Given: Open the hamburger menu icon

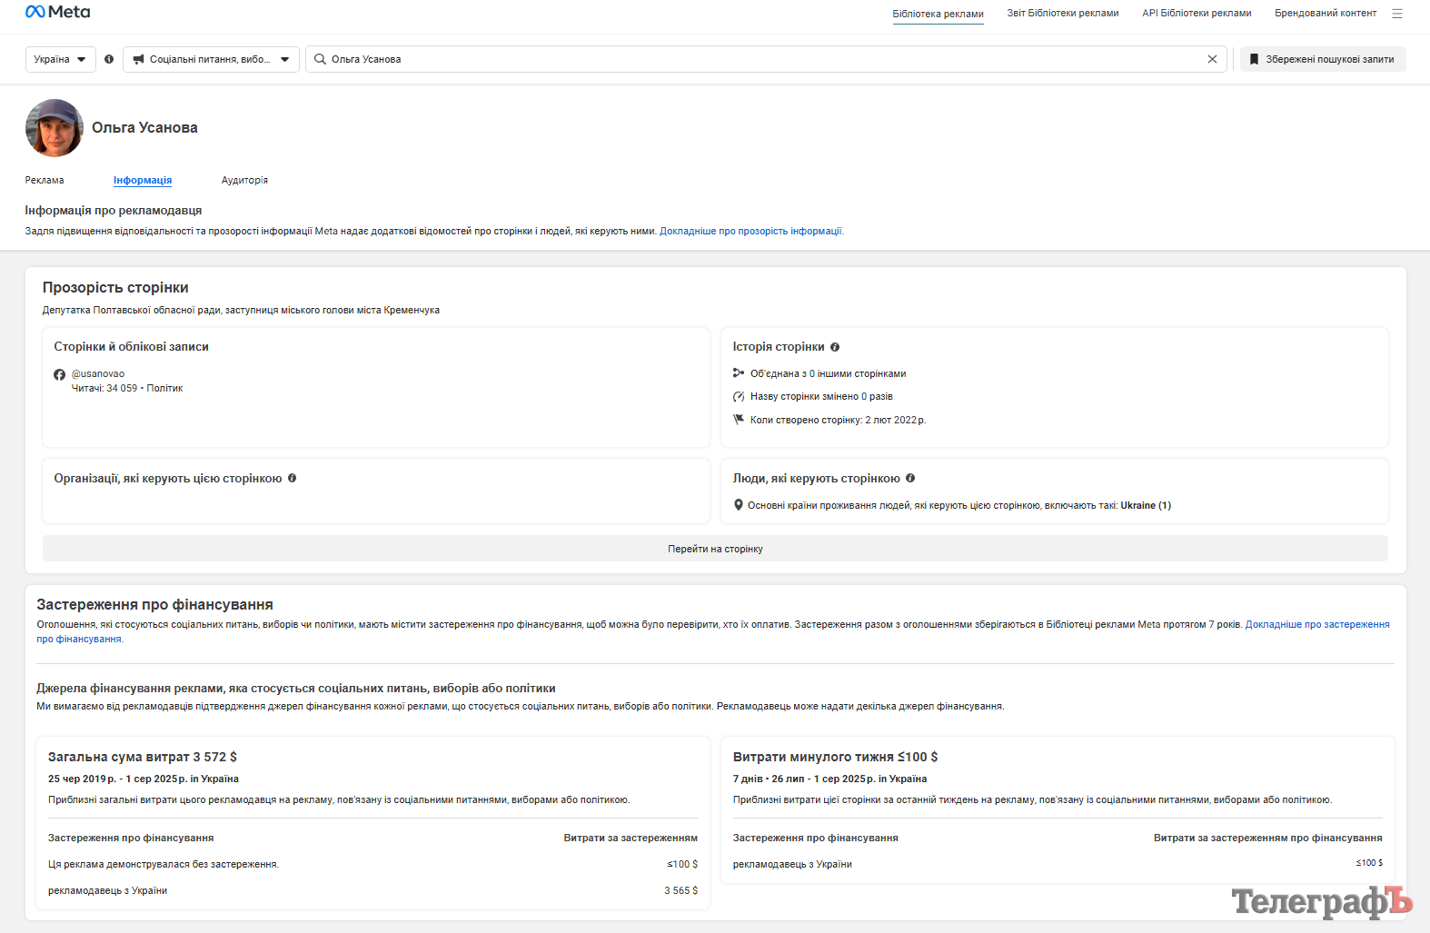Looking at the screenshot, I should [1396, 14].
